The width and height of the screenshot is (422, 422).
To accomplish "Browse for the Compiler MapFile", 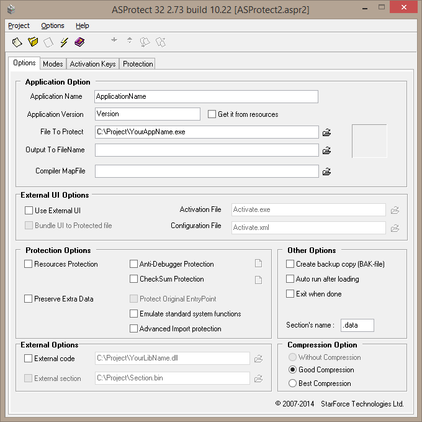I will pos(326,172).
